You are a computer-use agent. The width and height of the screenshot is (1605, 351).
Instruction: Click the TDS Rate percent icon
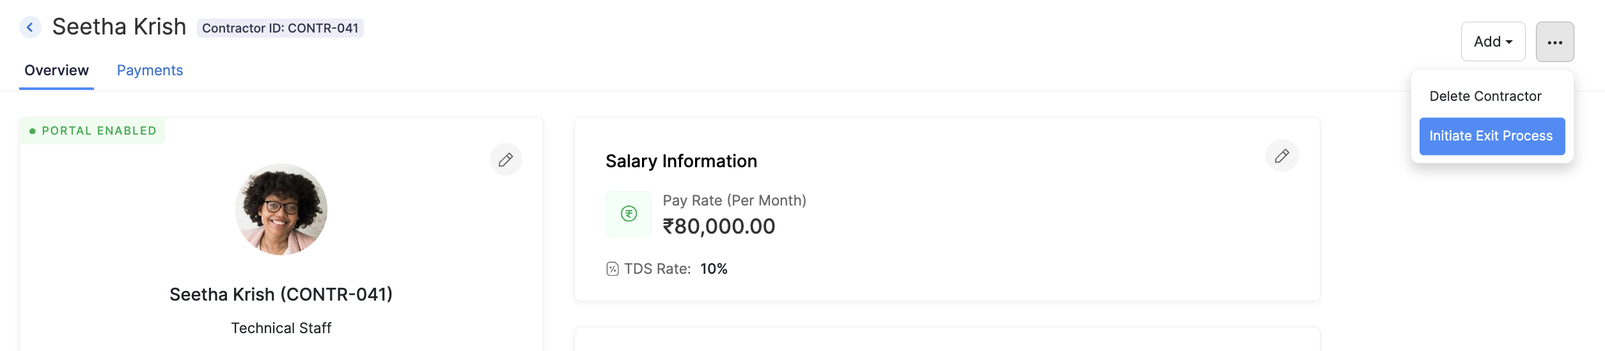click(612, 269)
